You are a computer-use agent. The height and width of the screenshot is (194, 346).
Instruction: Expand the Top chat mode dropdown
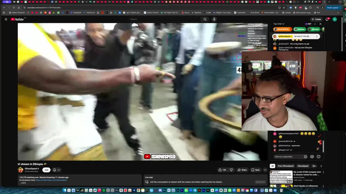pyautogui.click(x=279, y=24)
